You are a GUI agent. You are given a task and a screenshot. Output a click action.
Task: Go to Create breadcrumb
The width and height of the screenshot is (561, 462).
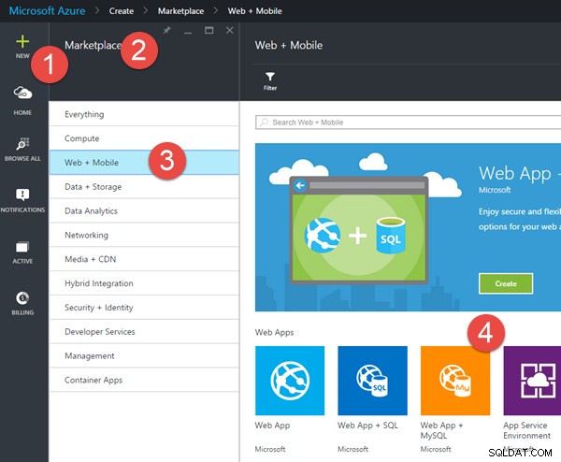pos(122,11)
